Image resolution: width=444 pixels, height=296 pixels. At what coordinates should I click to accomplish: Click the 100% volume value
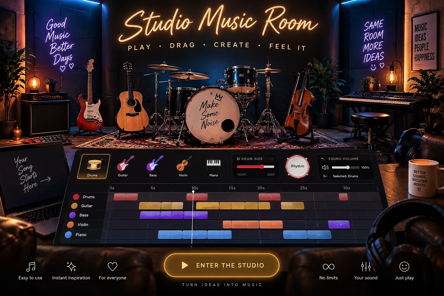click(x=365, y=167)
